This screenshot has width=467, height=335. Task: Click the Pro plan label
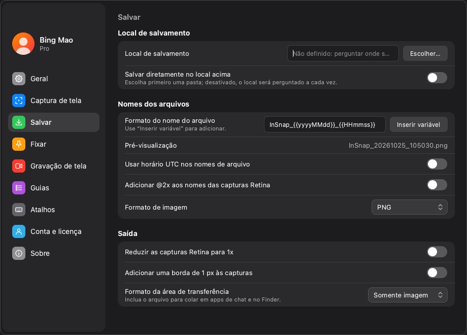point(44,49)
